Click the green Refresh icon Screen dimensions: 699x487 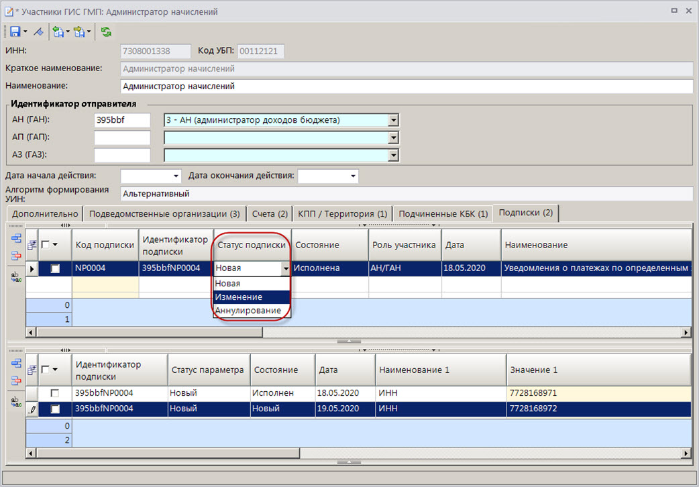pyautogui.click(x=106, y=32)
